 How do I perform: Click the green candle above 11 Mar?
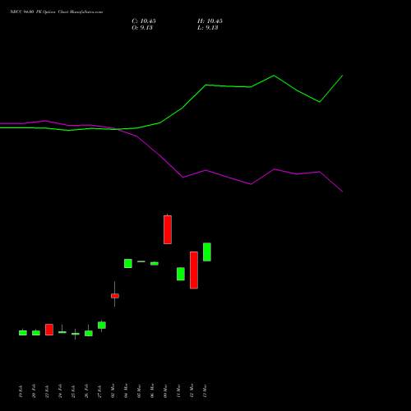pos(181,274)
